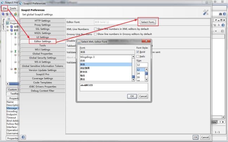
Task: Switch to the HTTP Settings tab
Action: click(x=42, y=21)
